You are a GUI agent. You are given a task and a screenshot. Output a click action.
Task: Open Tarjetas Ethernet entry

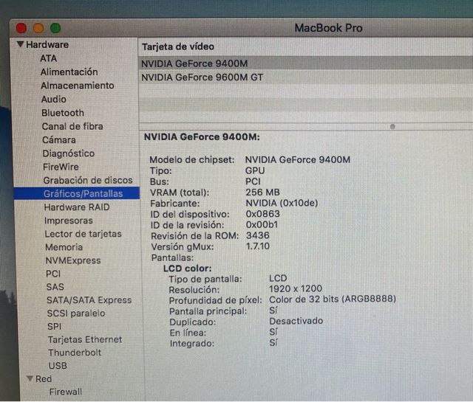tap(85, 339)
